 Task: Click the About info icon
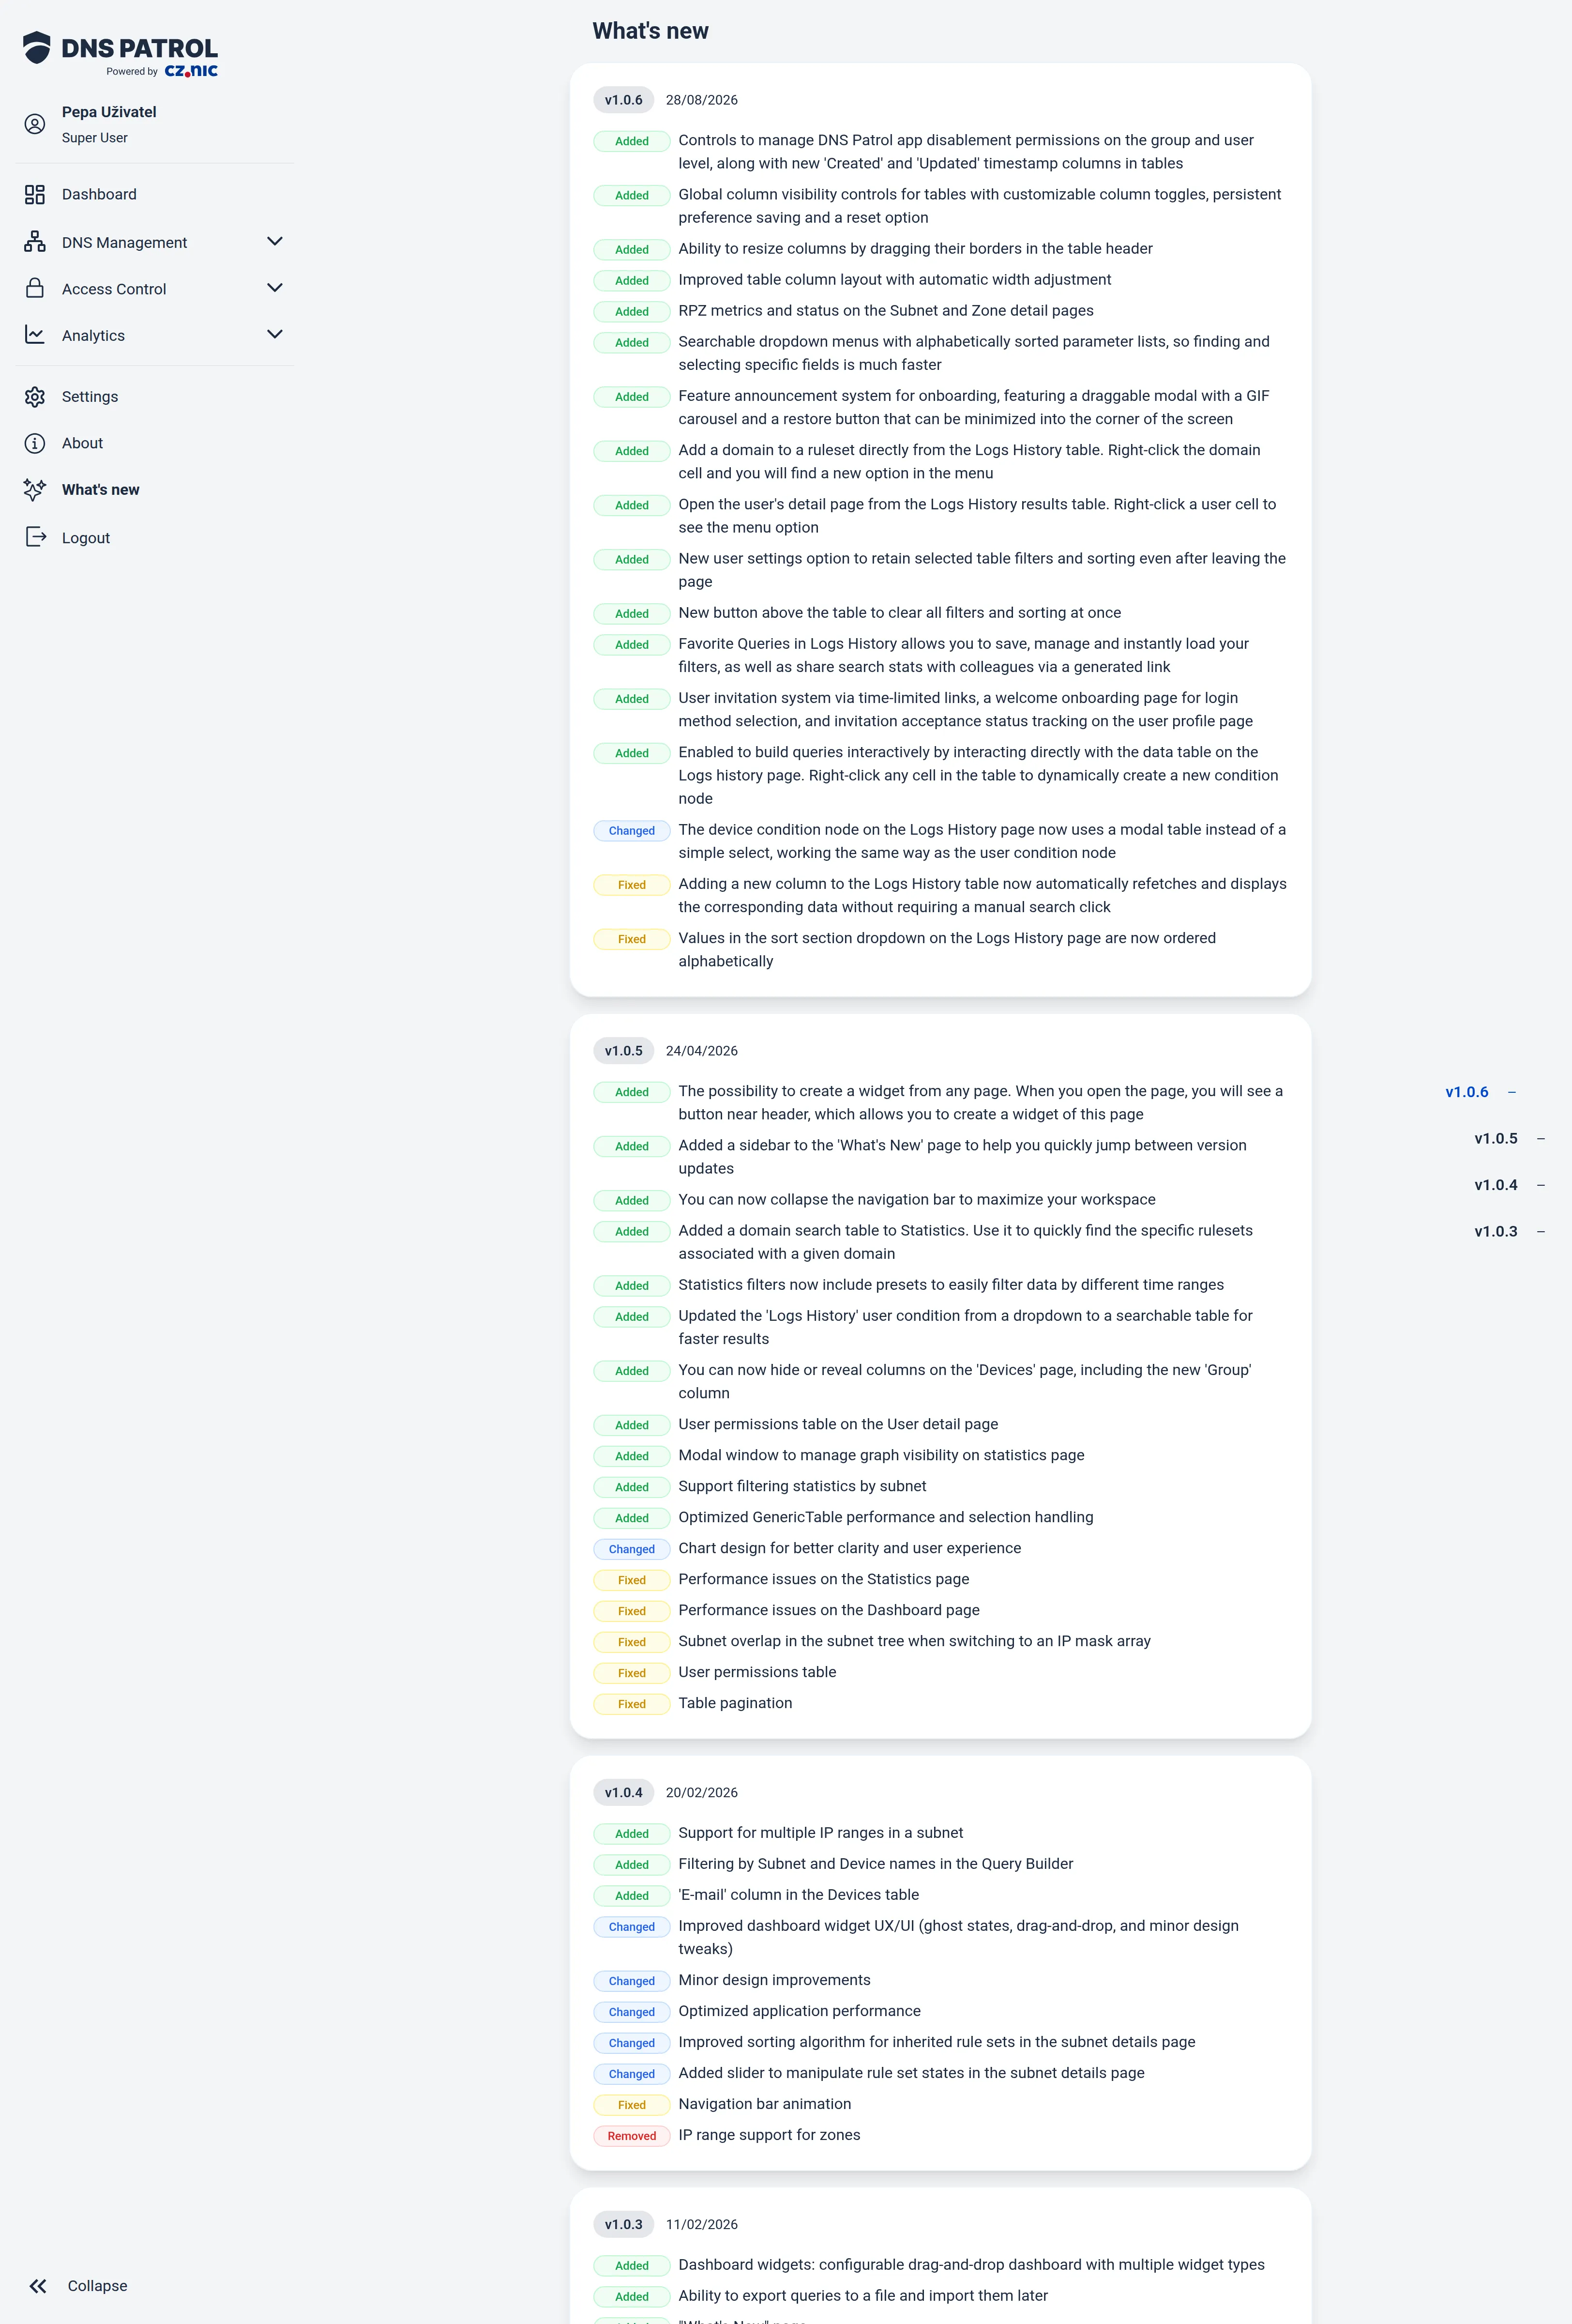[35, 443]
